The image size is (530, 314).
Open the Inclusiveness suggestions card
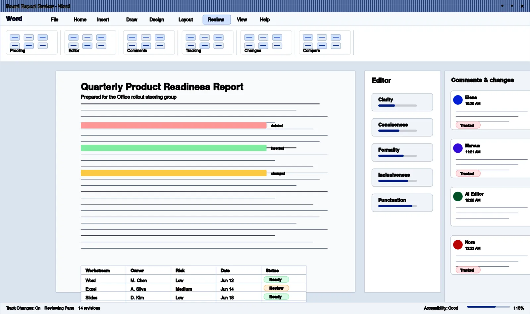402,177
